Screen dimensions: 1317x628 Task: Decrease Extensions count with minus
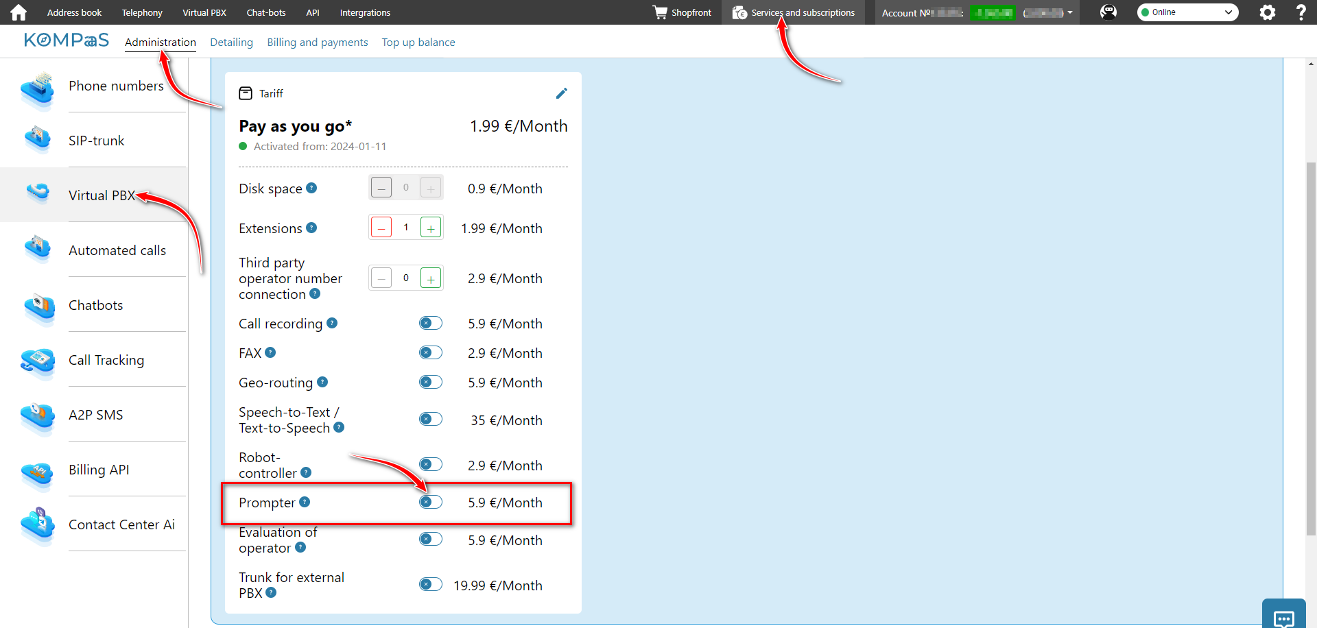(381, 228)
